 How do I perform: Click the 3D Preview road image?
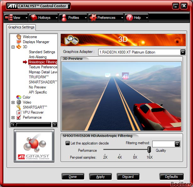(121, 96)
